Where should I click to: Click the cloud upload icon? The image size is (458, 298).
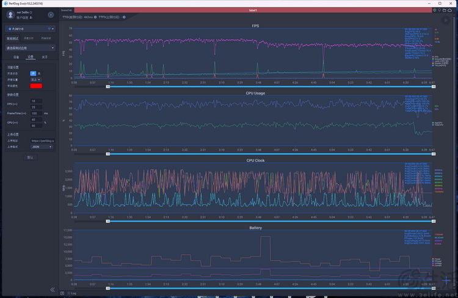click(x=450, y=10)
